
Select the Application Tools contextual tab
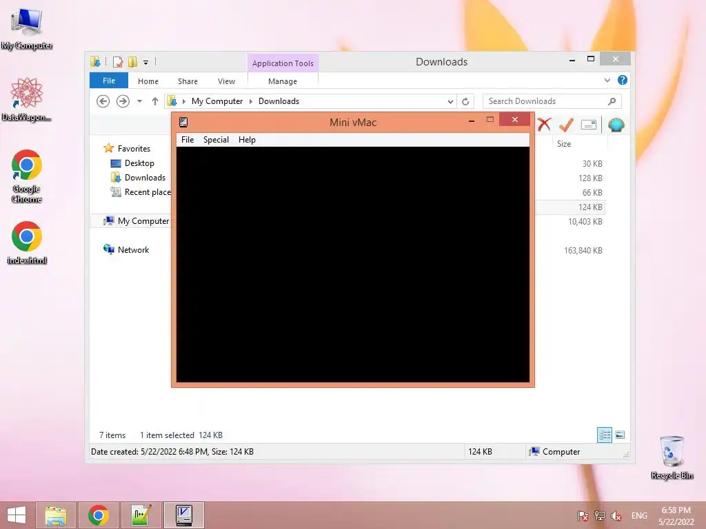(283, 63)
